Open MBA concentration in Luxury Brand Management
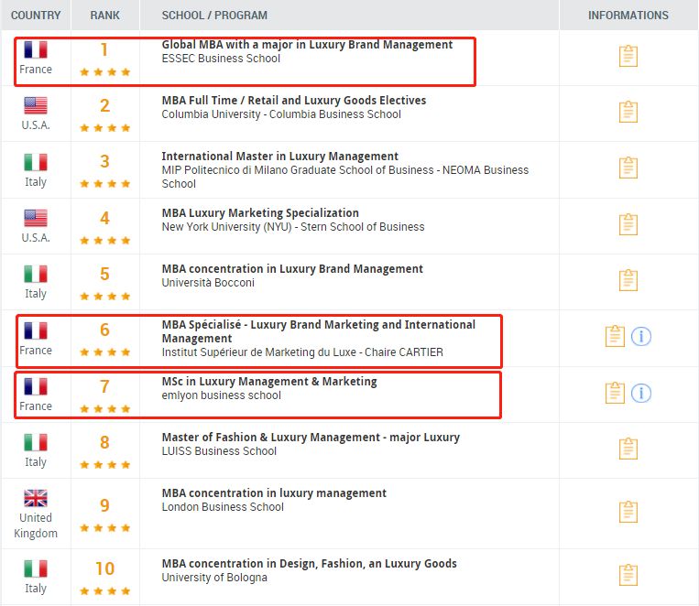This screenshot has height=606, width=699. 292,269
